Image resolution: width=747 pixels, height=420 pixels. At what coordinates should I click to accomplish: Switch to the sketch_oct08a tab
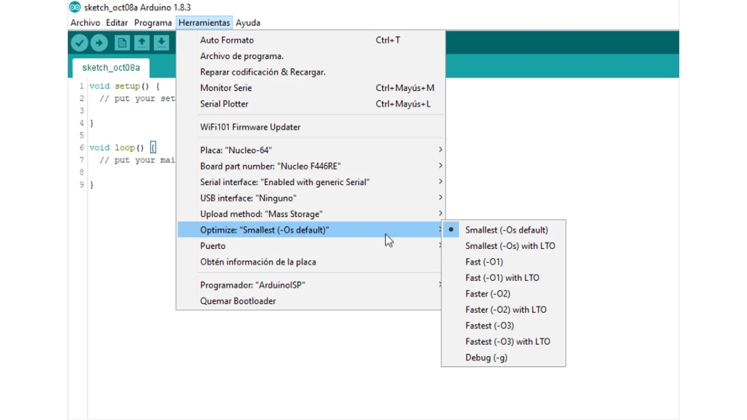[111, 68]
